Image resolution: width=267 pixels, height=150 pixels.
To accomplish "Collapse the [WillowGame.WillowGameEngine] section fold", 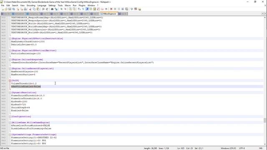I will [x=10, y=122].
